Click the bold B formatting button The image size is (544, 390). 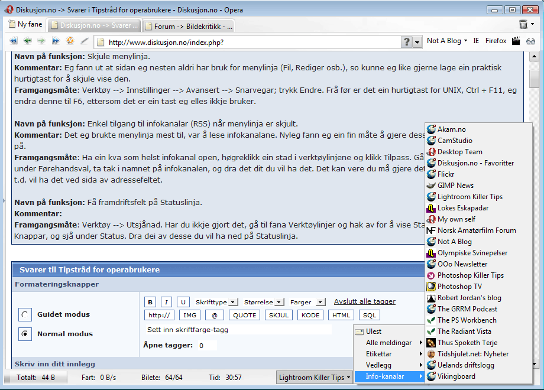(150, 302)
